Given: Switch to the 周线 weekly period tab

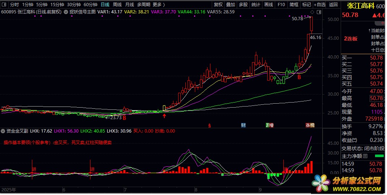Looking at the screenshot, I should [x=117, y=5].
